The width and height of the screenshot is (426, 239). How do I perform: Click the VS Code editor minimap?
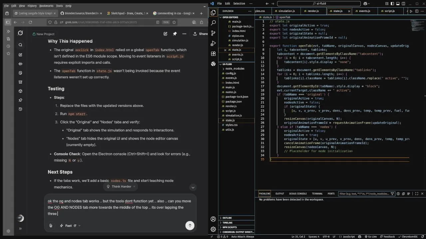417,25
